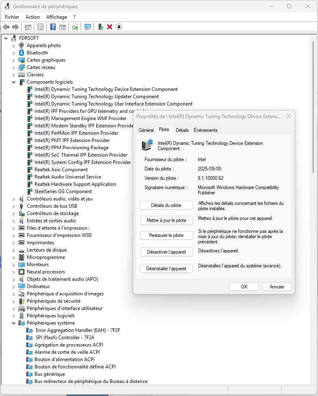Expand the Cartes graphiques category
Viewport: 318px width, 396px height.
tap(13, 60)
